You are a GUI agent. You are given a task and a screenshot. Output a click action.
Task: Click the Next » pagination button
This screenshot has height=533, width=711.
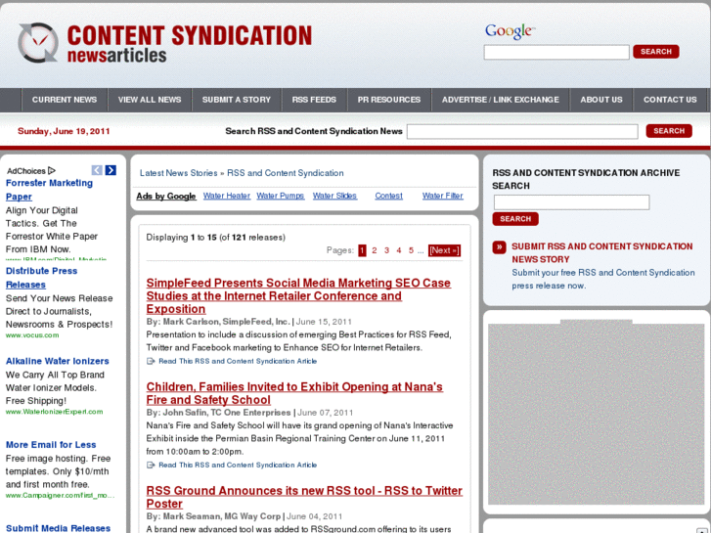pos(444,250)
